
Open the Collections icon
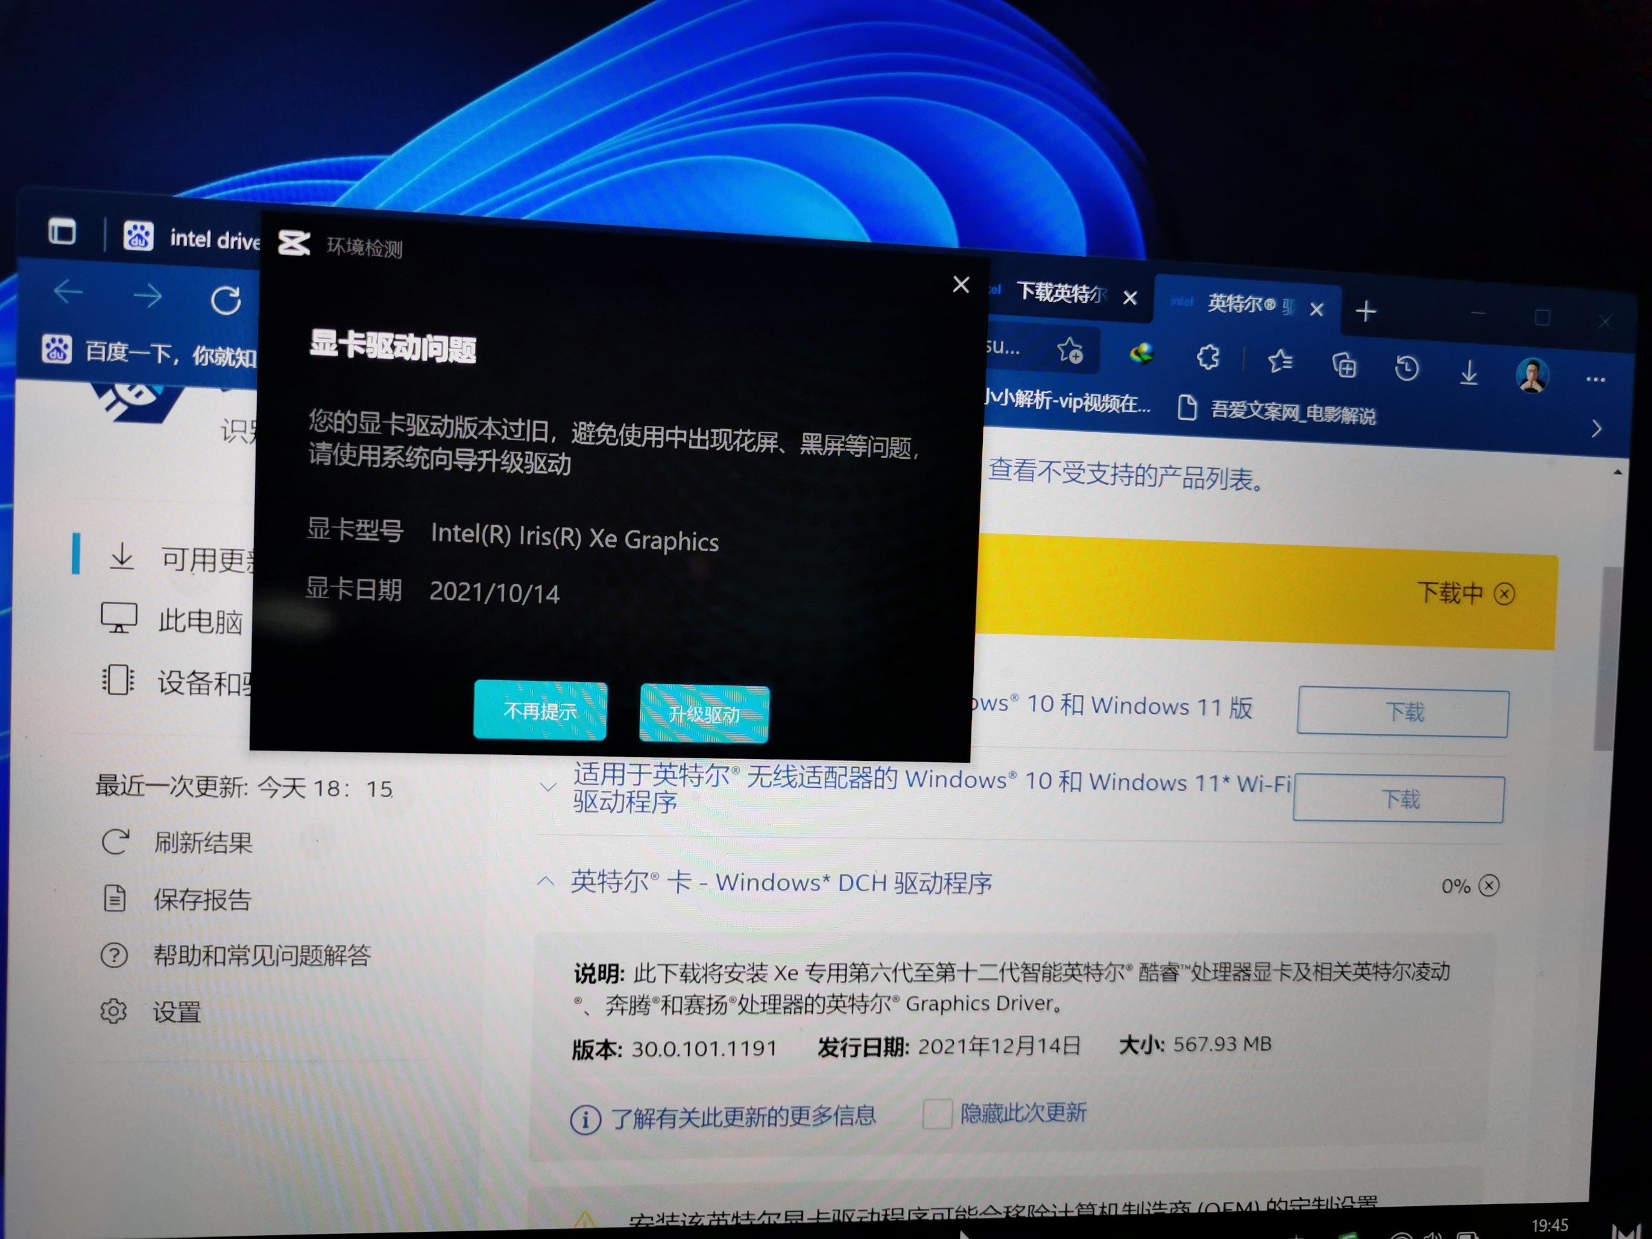pos(1344,365)
